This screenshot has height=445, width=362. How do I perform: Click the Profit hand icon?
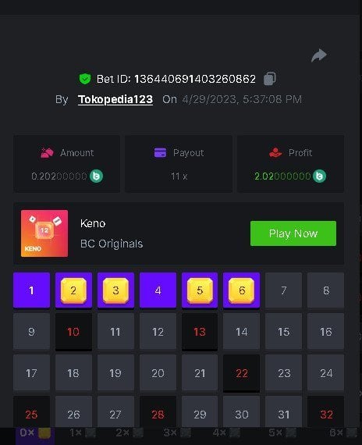click(x=275, y=152)
